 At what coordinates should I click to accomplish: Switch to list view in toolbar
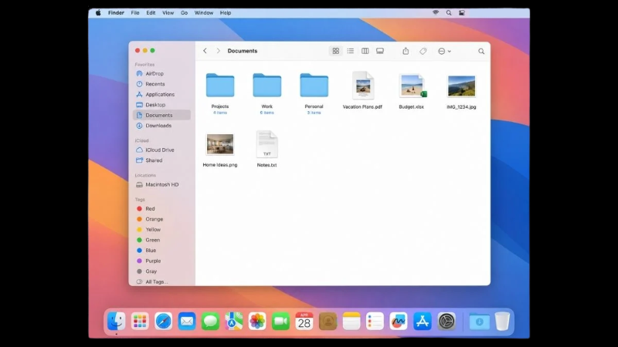[x=351, y=51]
